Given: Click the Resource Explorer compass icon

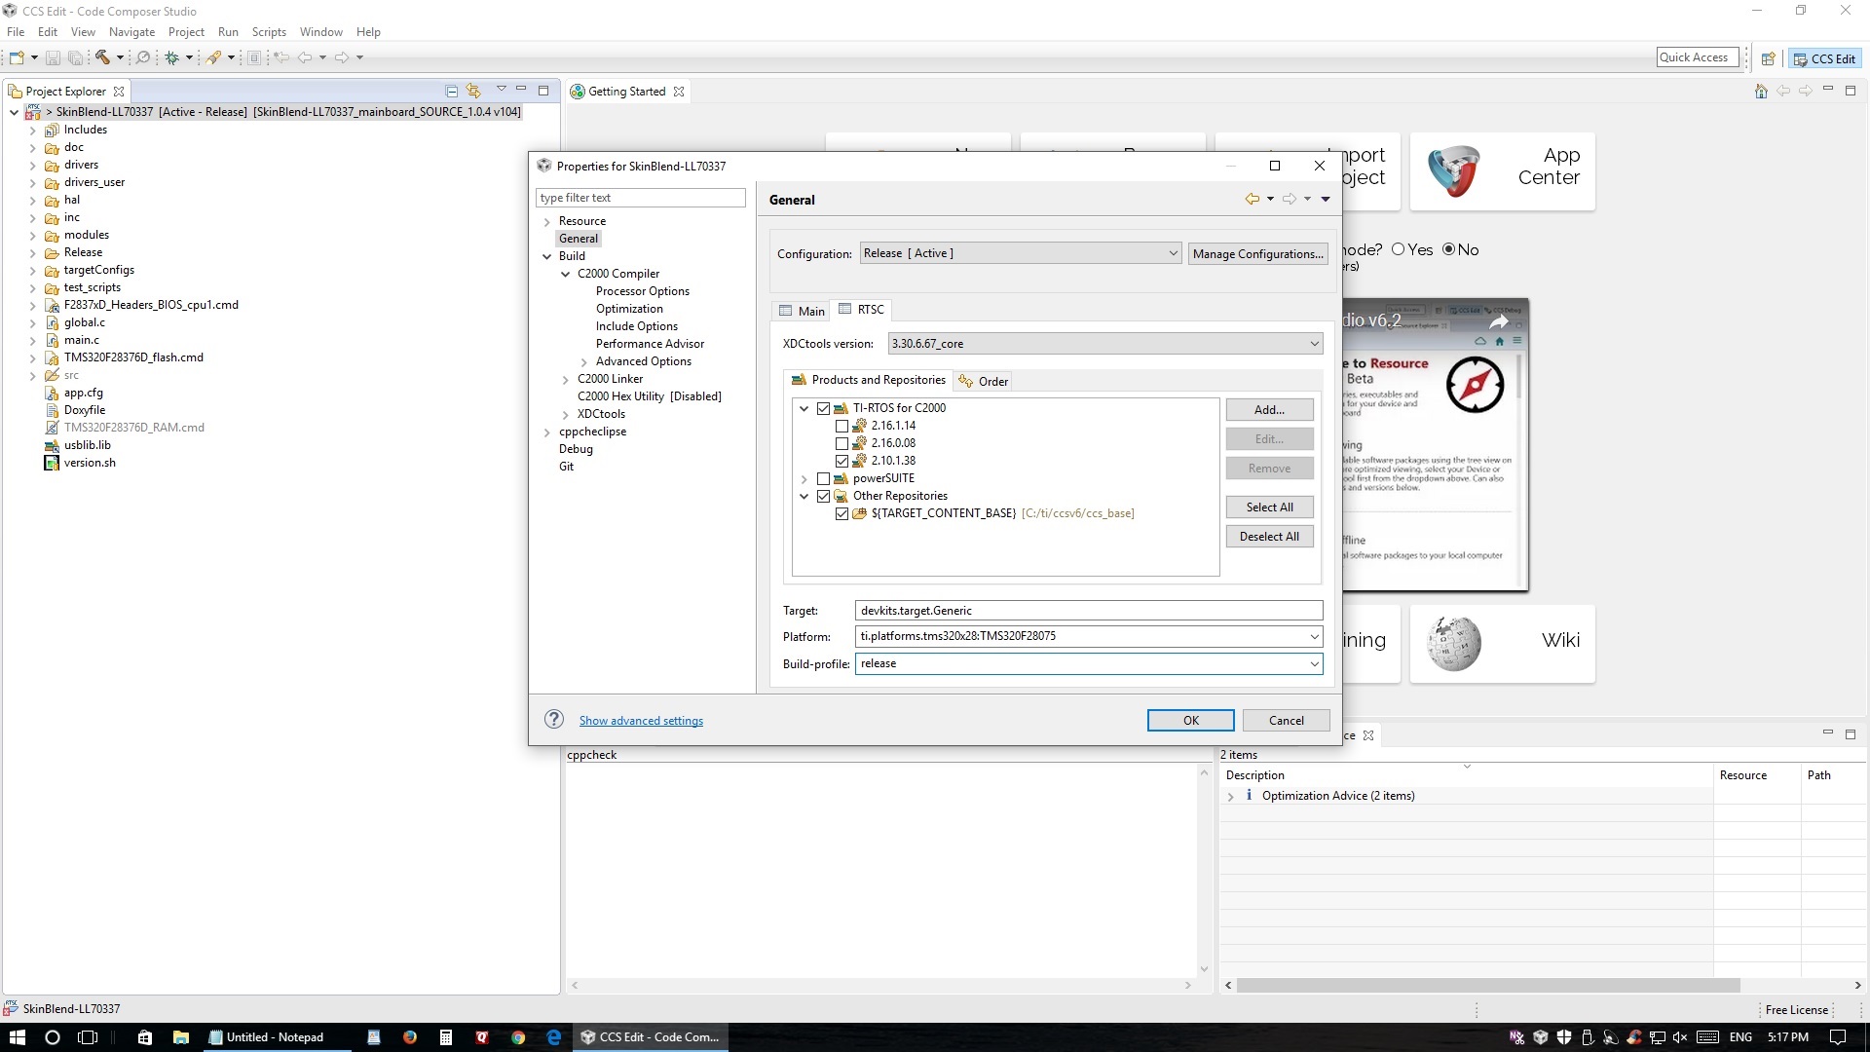Looking at the screenshot, I should click(x=1475, y=385).
